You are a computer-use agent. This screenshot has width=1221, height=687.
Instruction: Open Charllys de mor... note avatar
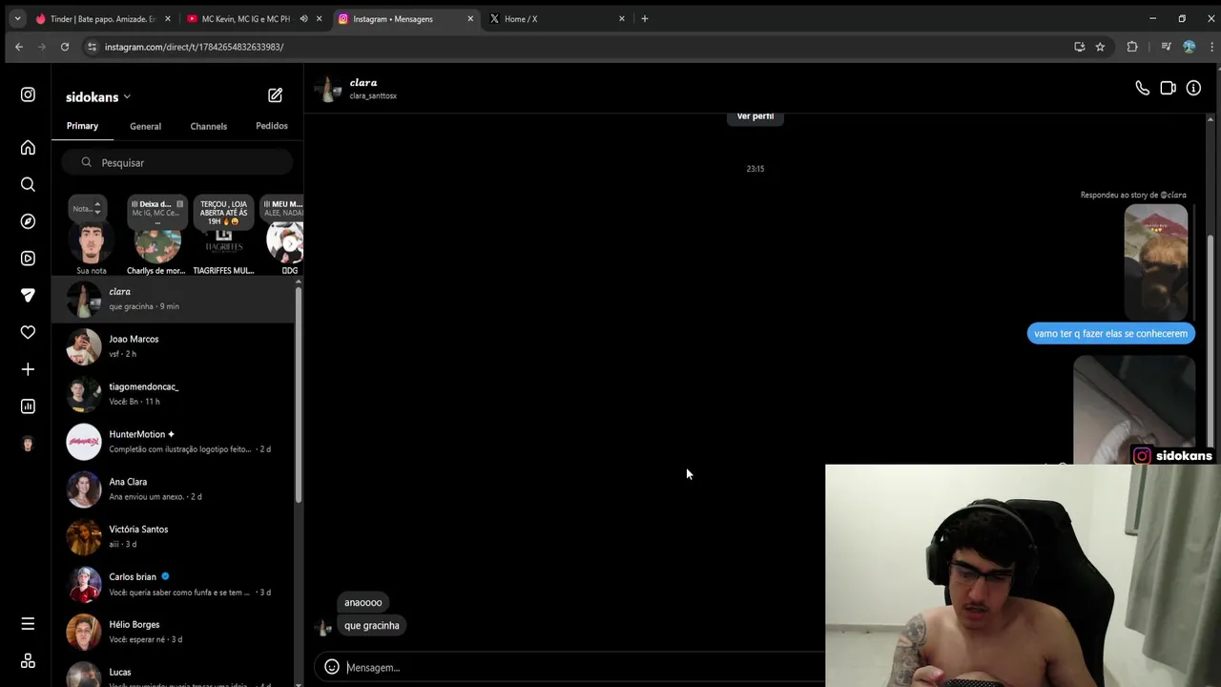tap(157, 242)
